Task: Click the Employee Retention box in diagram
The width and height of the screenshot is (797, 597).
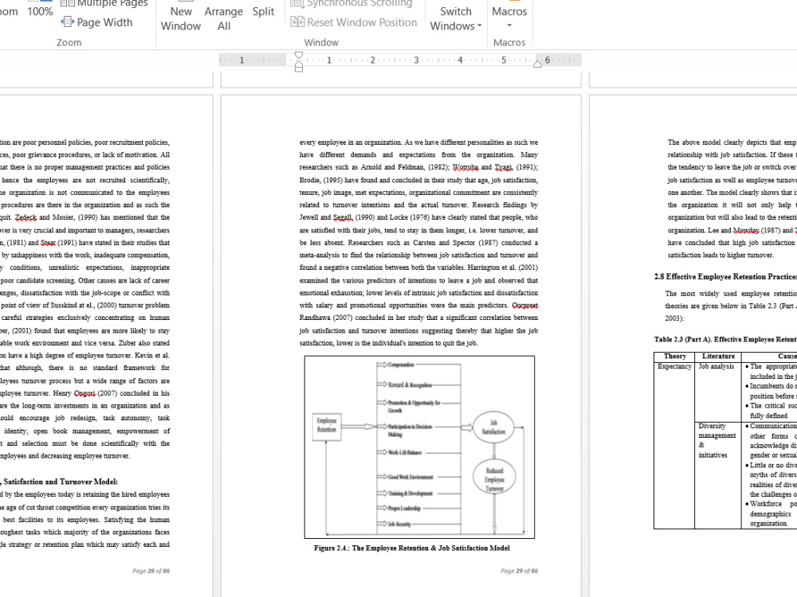Action: point(326,427)
